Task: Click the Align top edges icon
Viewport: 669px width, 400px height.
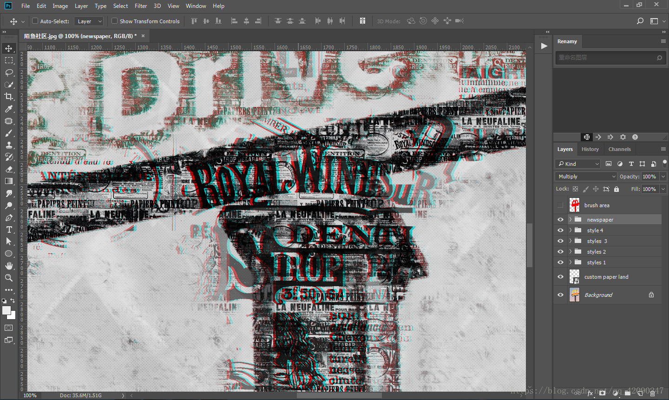Action: click(x=194, y=21)
